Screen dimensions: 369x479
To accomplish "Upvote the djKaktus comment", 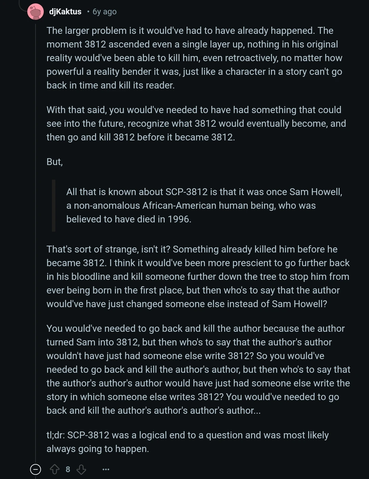I will point(55,469).
